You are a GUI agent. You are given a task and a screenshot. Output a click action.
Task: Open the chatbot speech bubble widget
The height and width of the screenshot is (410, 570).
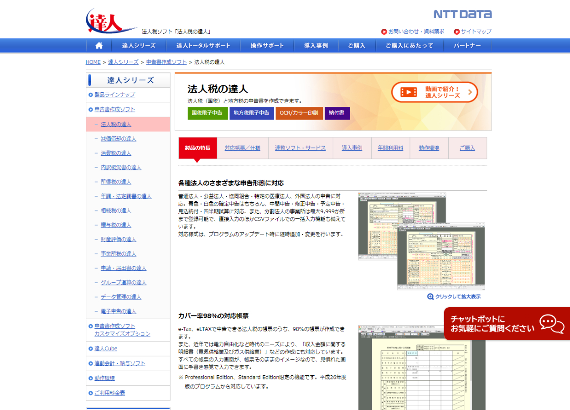coord(552,323)
